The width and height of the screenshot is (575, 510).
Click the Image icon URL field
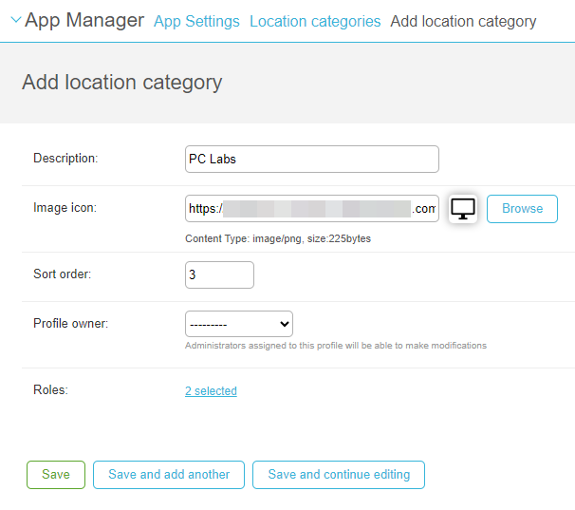[x=312, y=209]
